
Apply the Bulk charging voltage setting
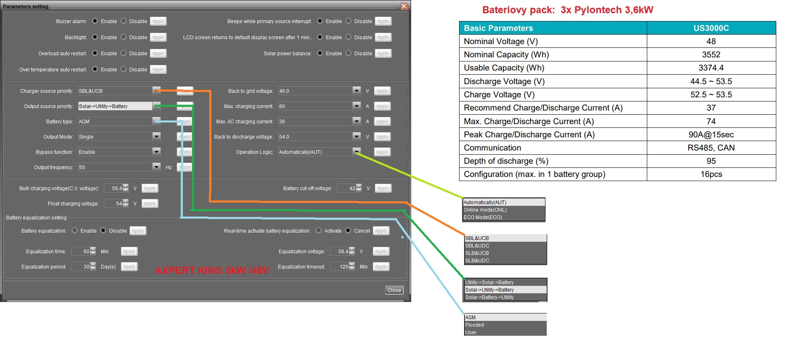(150, 188)
